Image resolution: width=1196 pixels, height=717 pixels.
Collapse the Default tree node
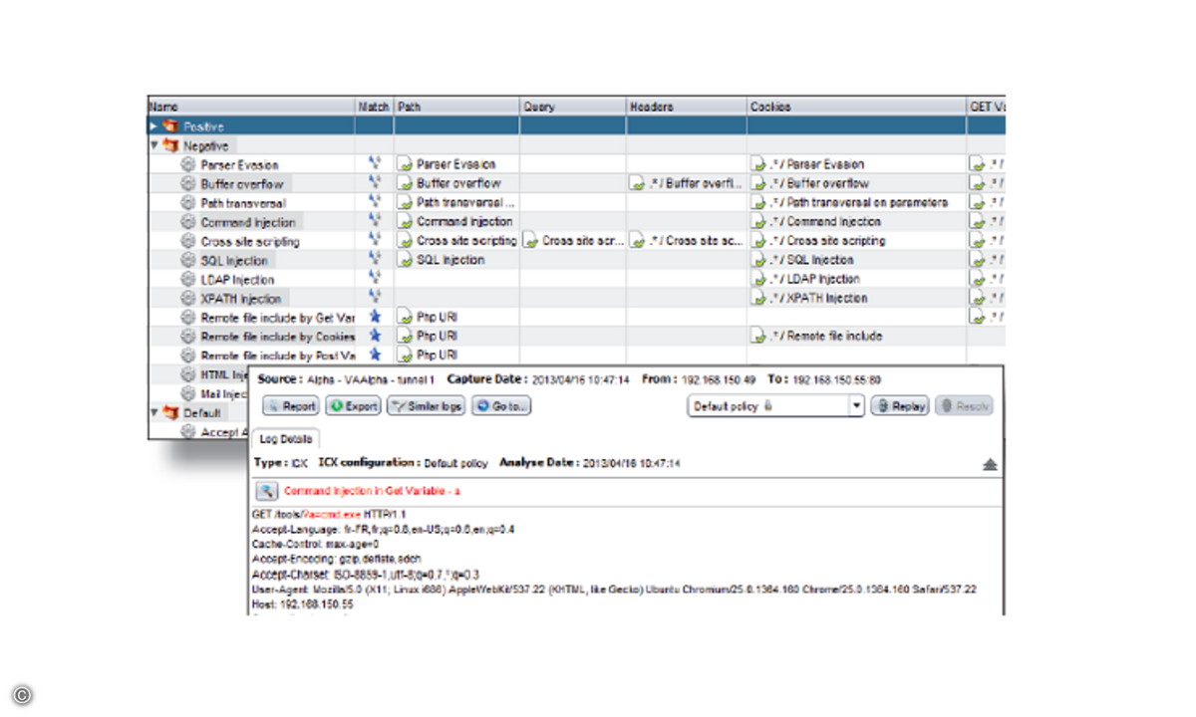[153, 412]
